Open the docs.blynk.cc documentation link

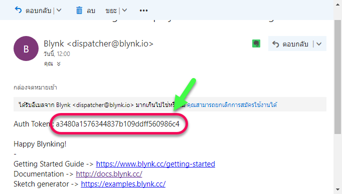pyautogui.click(x=109, y=174)
